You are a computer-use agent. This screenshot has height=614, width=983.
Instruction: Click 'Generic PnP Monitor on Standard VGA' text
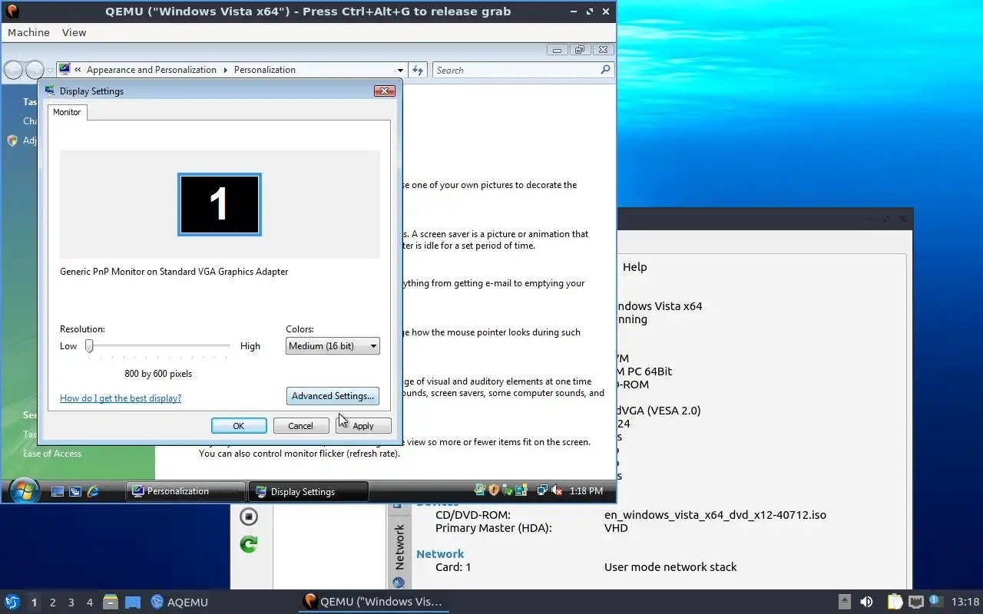pyautogui.click(x=174, y=272)
